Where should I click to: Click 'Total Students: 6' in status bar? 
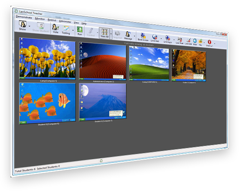click(25, 170)
